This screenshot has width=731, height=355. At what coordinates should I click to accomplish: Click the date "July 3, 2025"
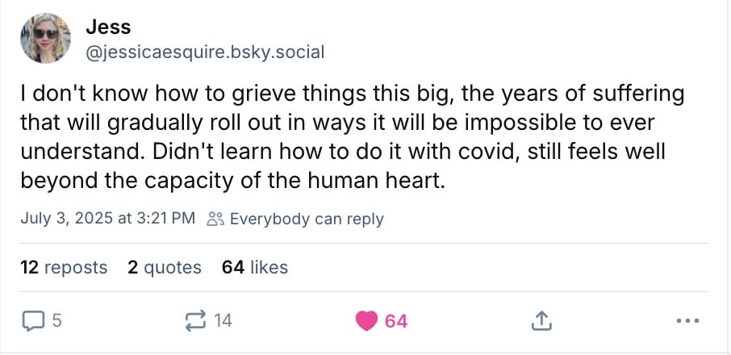pos(68,219)
